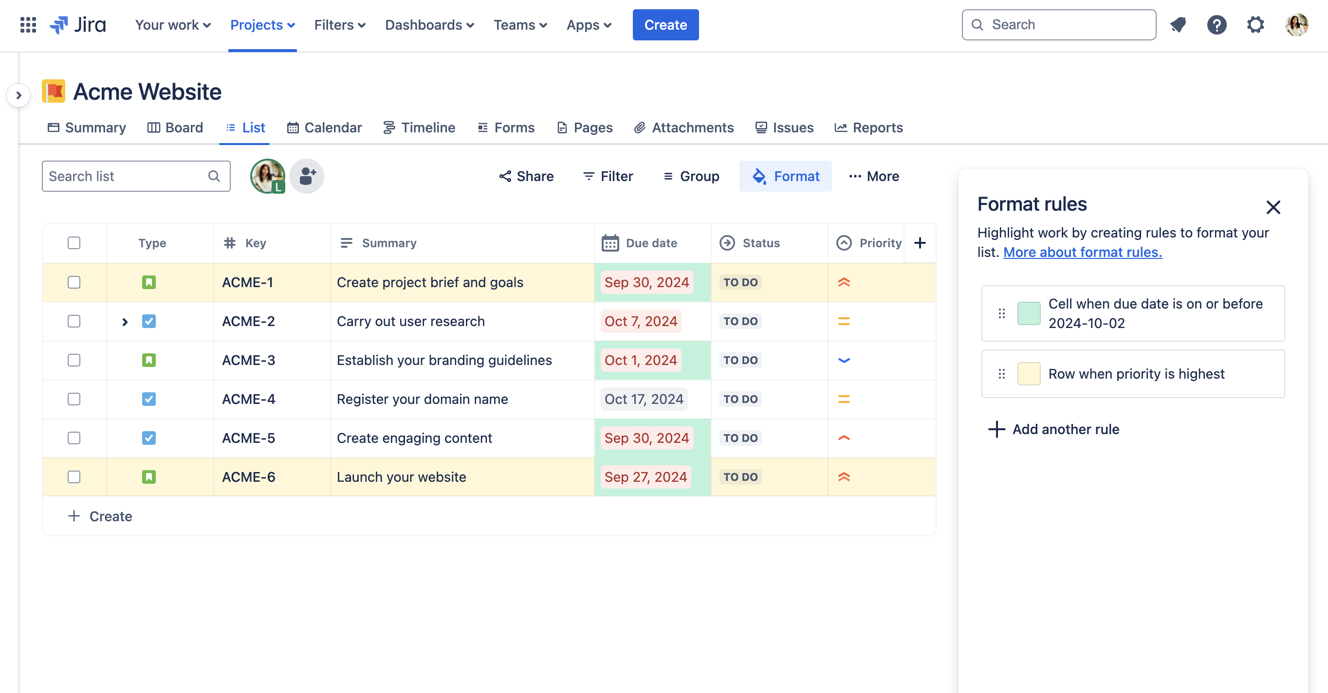Expand ACME-2 child issues
This screenshot has height=693, width=1328.
click(124, 321)
